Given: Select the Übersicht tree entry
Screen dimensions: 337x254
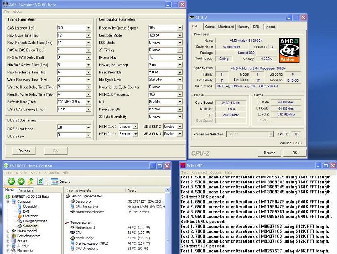Looking at the screenshot, I should click(30, 206).
